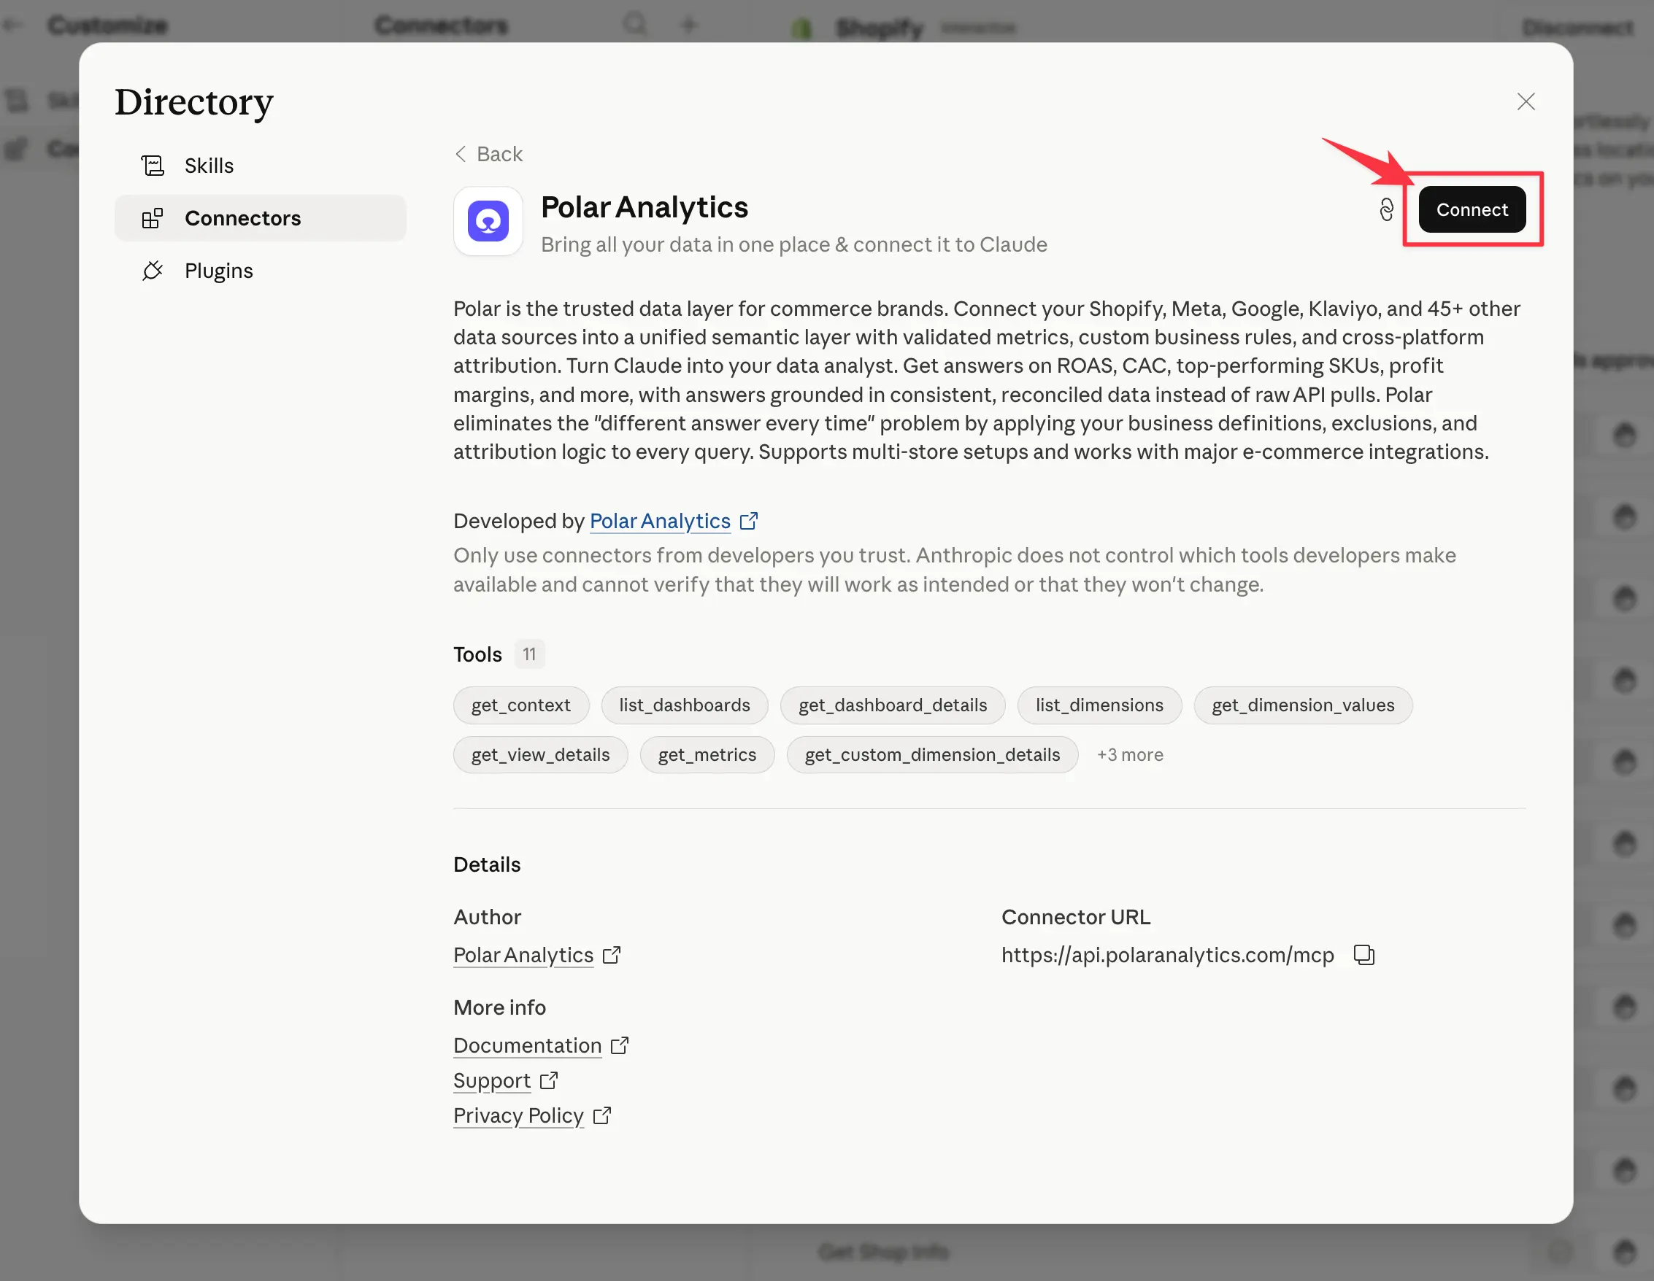Click the Plugins plug icon
The height and width of the screenshot is (1281, 1654).
point(153,271)
